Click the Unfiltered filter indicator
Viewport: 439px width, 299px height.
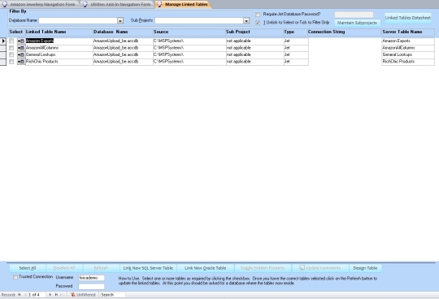pyautogui.click(x=83, y=294)
